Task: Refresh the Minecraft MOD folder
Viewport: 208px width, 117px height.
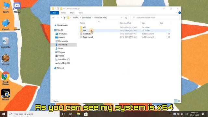Action: tap(126, 18)
